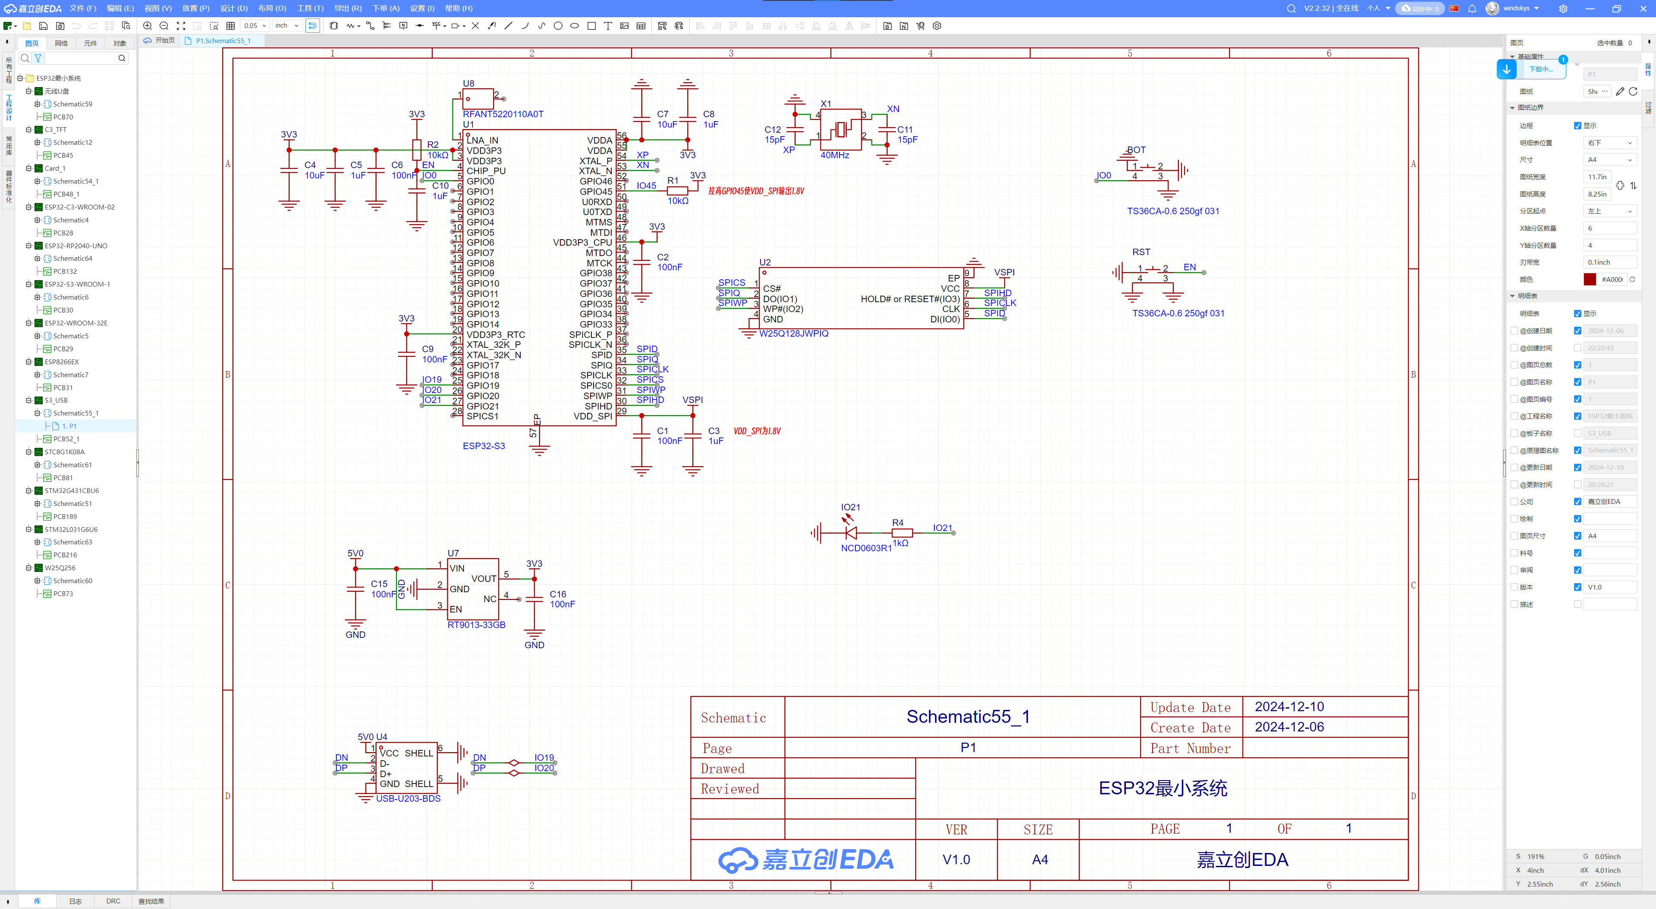Tick the left checkbox for @创建日期
The width and height of the screenshot is (1656, 909).
pos(1514,331)
